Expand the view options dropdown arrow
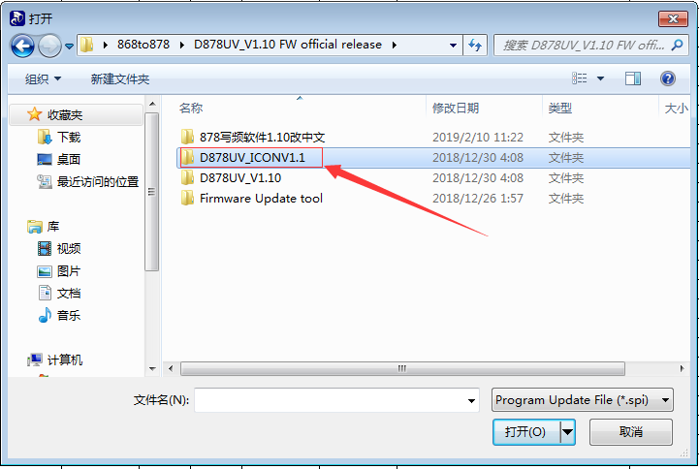 click(600, 78)
